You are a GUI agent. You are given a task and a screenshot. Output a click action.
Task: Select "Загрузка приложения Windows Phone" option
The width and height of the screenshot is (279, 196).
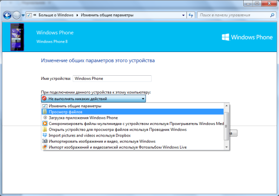pyautogui.click(x=133, y=118)
